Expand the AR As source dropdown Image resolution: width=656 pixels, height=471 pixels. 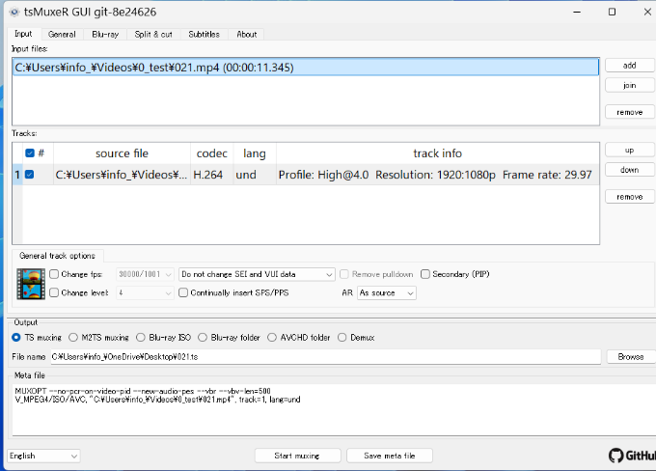[386, 292]
